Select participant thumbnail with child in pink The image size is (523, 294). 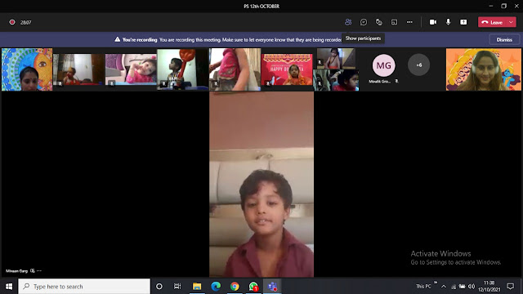pos(131,69)
